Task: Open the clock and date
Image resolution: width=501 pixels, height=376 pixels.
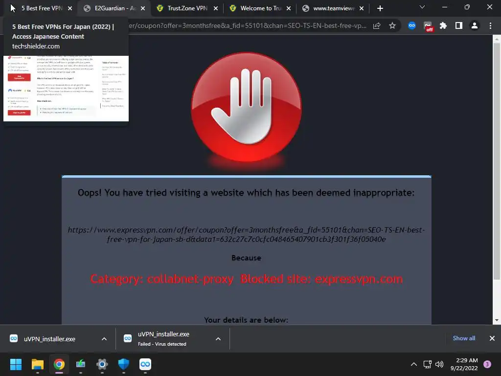Action: point(464,364)
